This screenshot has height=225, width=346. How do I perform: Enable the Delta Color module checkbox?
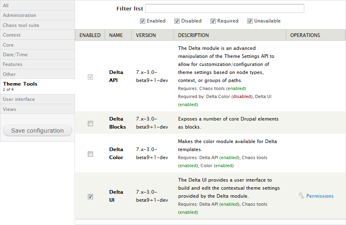tap(90, 154)
